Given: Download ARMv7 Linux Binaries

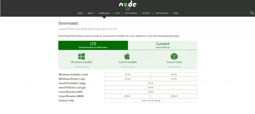Looking at the screenshot, I should pyautogui.click(x=127, y=96).
